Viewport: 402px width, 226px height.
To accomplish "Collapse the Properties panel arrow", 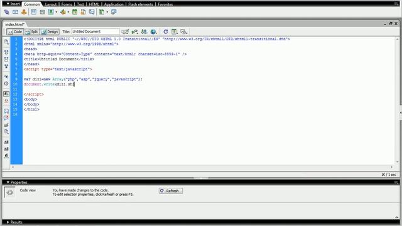I will tap(8, 183).
